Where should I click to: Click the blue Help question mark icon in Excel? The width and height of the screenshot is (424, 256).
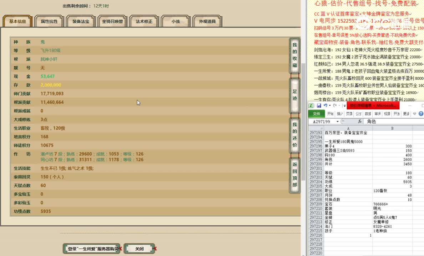[420, 113]
